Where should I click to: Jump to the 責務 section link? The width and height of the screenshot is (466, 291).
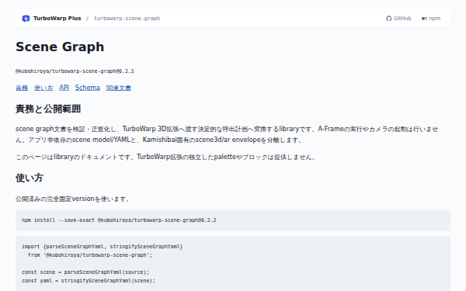22,88
